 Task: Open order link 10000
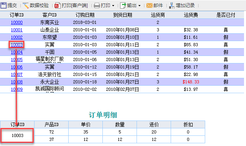[17, 22]
